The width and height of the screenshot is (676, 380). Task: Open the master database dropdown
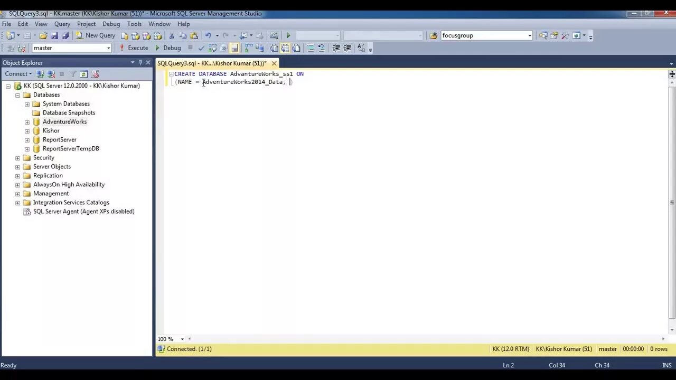[x=108, y=48]
